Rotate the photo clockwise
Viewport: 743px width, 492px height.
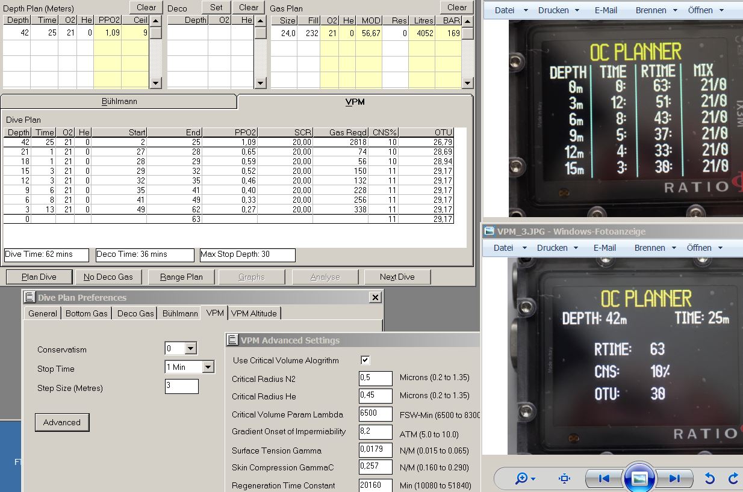click(x=733, y=479)
